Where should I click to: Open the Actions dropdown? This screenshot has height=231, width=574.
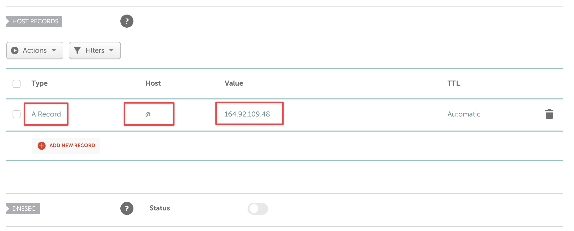click(x=35, y=50)
